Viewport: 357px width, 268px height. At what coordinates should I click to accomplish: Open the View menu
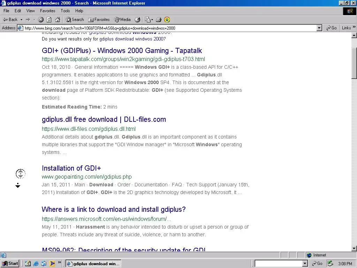(x=31, y=11)
